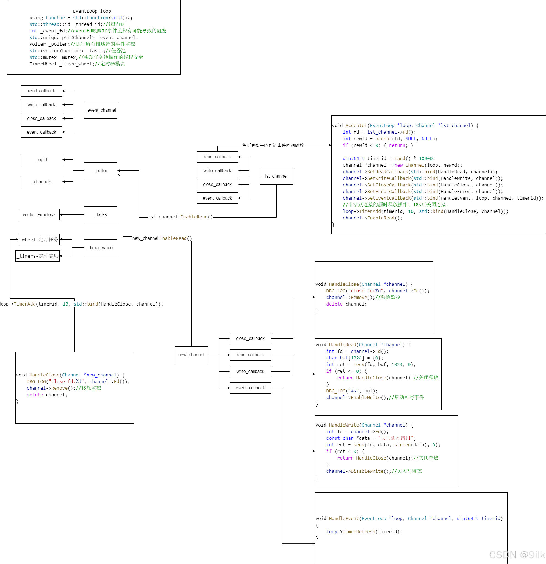Click the HandleEvent function code block
This screenshot has height=564, width=546.
click(411, 528)
